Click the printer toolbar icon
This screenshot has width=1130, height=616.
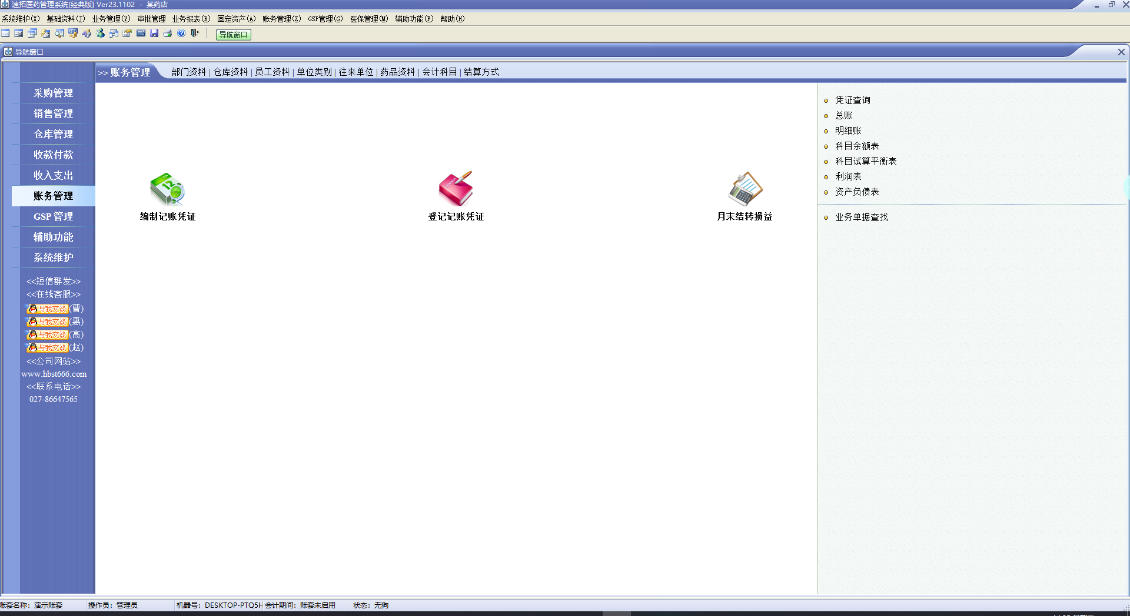tap(168, 34)
